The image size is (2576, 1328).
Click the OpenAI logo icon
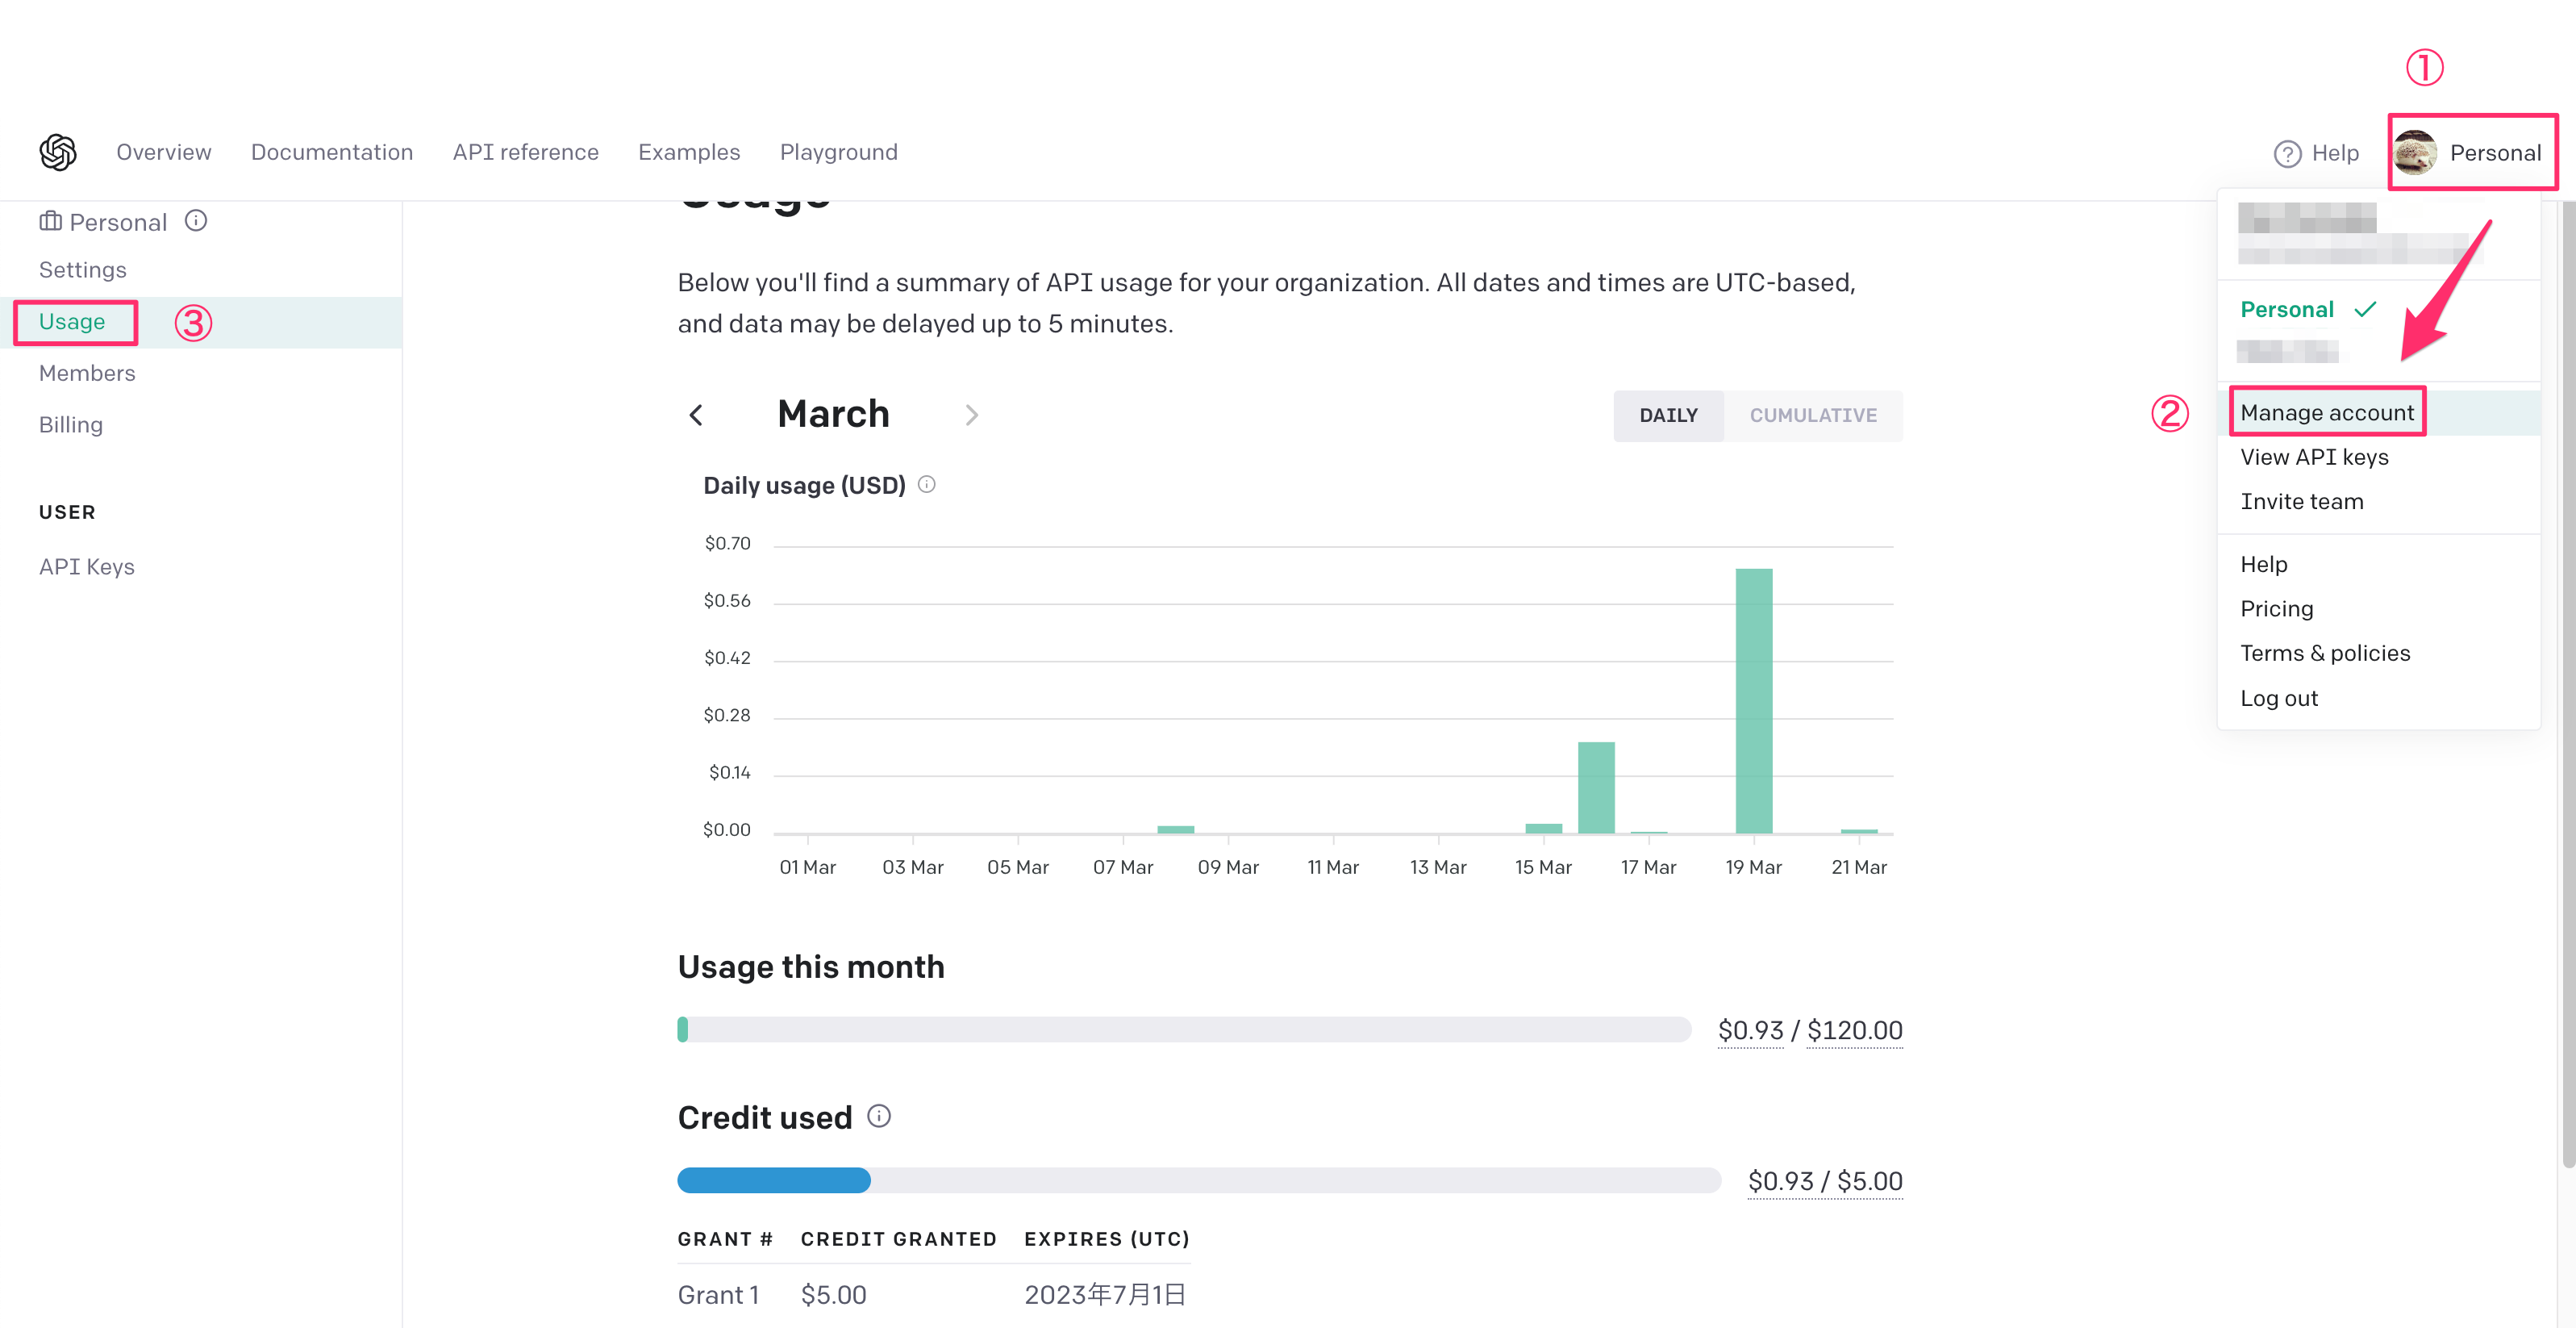[58, 152]
